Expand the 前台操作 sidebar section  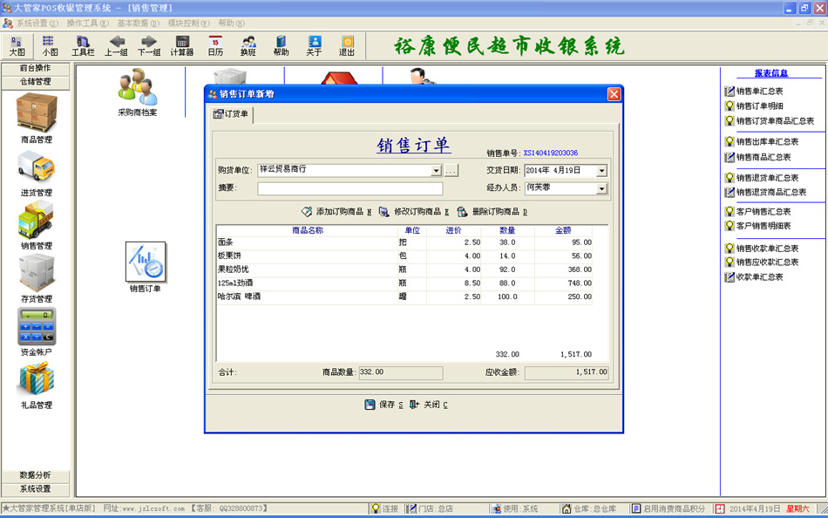pyautogui.click(x=36, y=68)
